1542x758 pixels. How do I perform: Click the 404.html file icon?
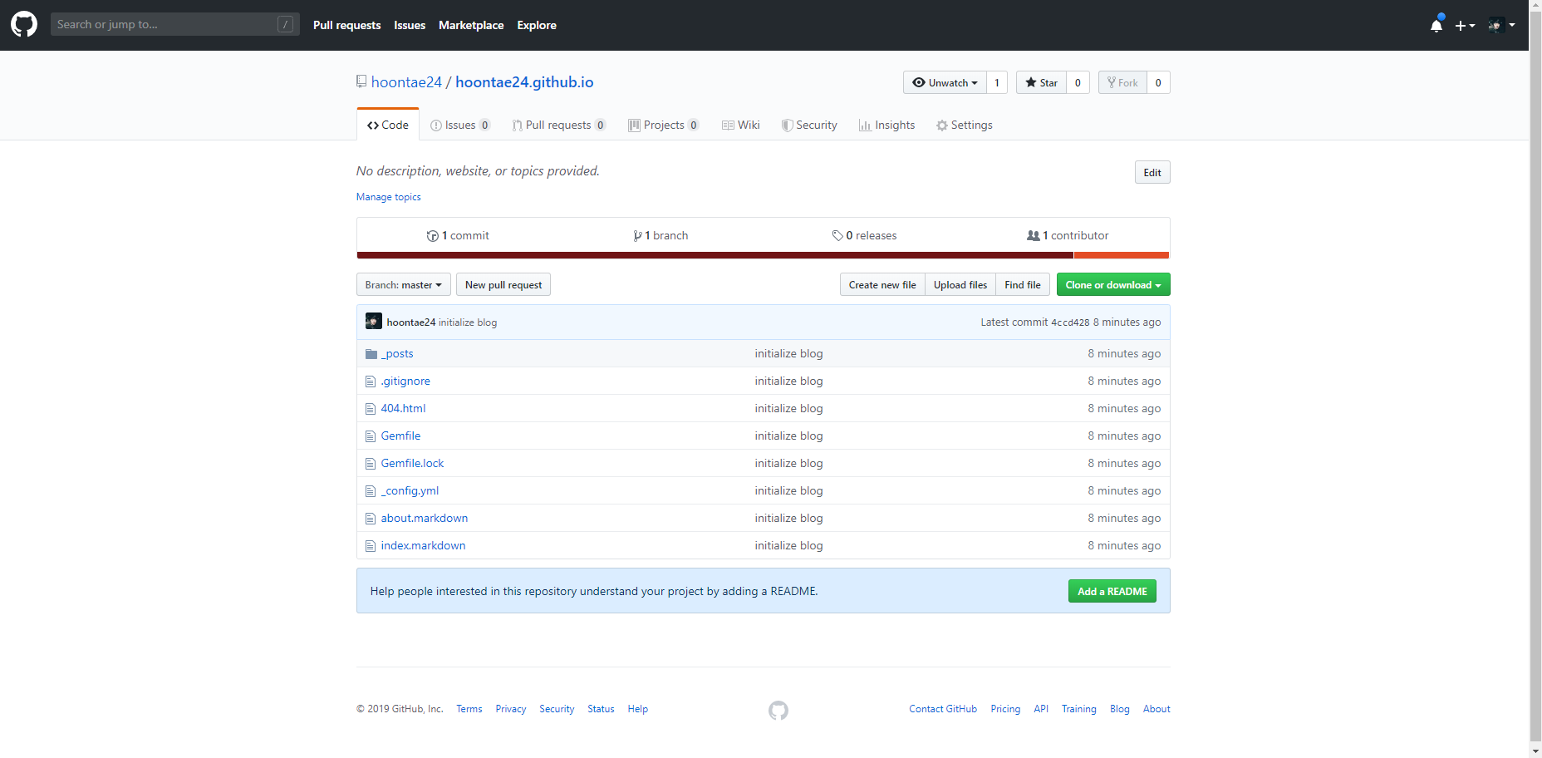[x=371, y=409]
